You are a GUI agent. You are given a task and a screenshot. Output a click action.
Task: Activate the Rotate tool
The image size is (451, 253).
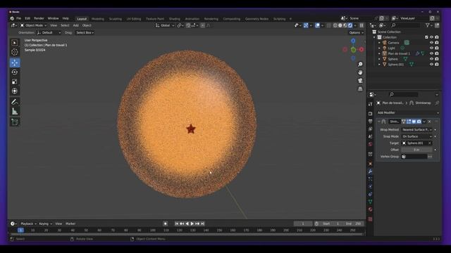click(15, 72)
